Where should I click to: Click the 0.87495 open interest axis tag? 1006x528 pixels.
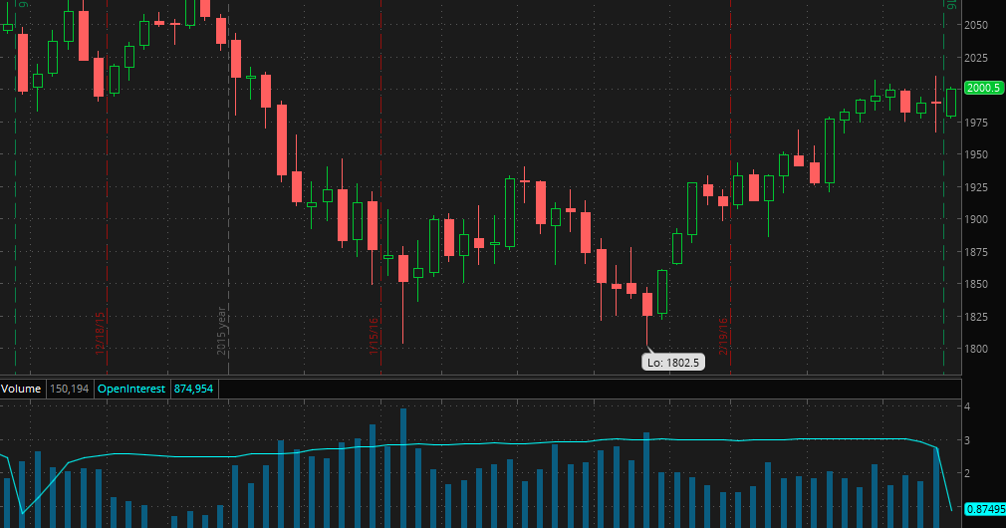(985, 509)
